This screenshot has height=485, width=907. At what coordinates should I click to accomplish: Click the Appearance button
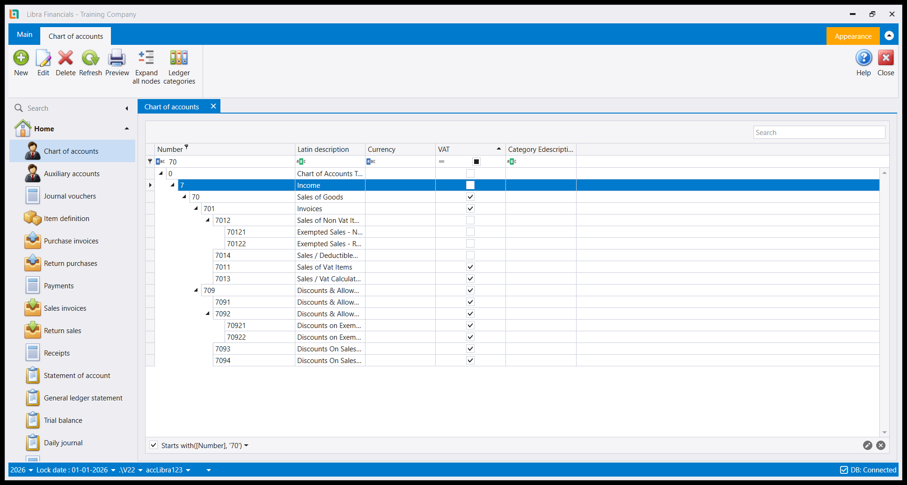click(853, 36)
